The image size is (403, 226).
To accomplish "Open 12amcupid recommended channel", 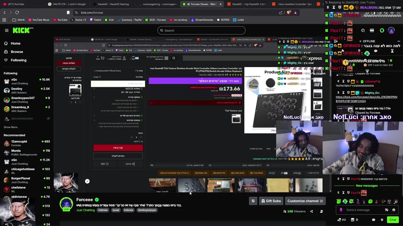I will pyautogui.click(x=27, y=143).
